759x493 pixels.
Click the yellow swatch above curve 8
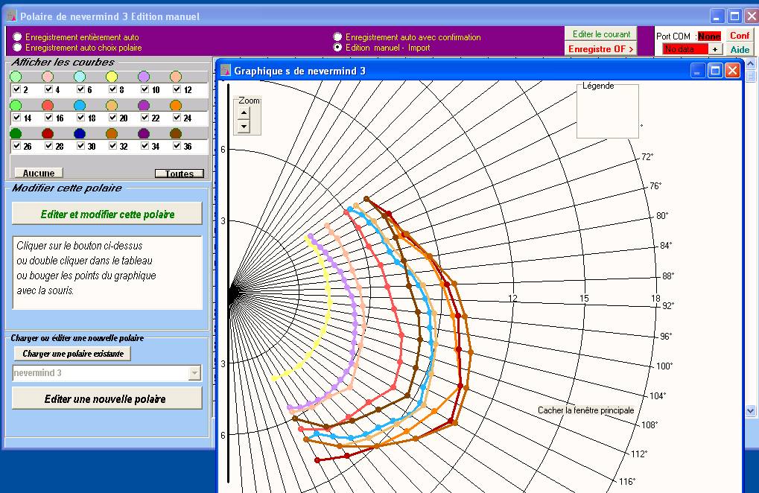pos(111,77)
